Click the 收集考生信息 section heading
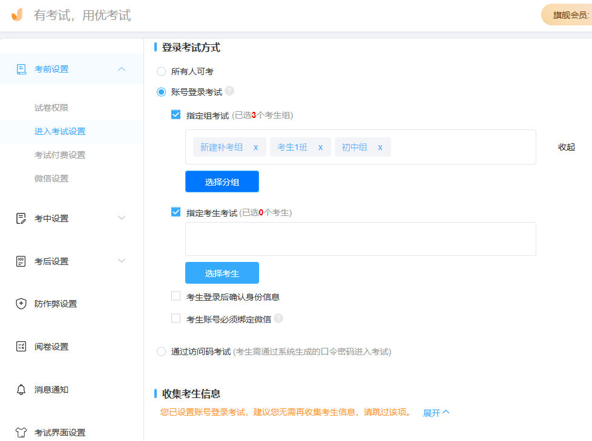592x441 pixels. pyautogui.click(x=191, y=394)
